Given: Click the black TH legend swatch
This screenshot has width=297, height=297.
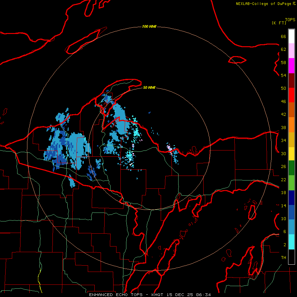Looking at the screenshot, I should point(291,257).
